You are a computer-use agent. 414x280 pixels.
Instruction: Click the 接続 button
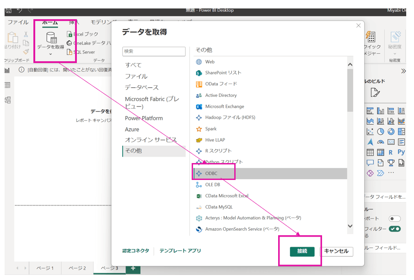tap(302, 251)
